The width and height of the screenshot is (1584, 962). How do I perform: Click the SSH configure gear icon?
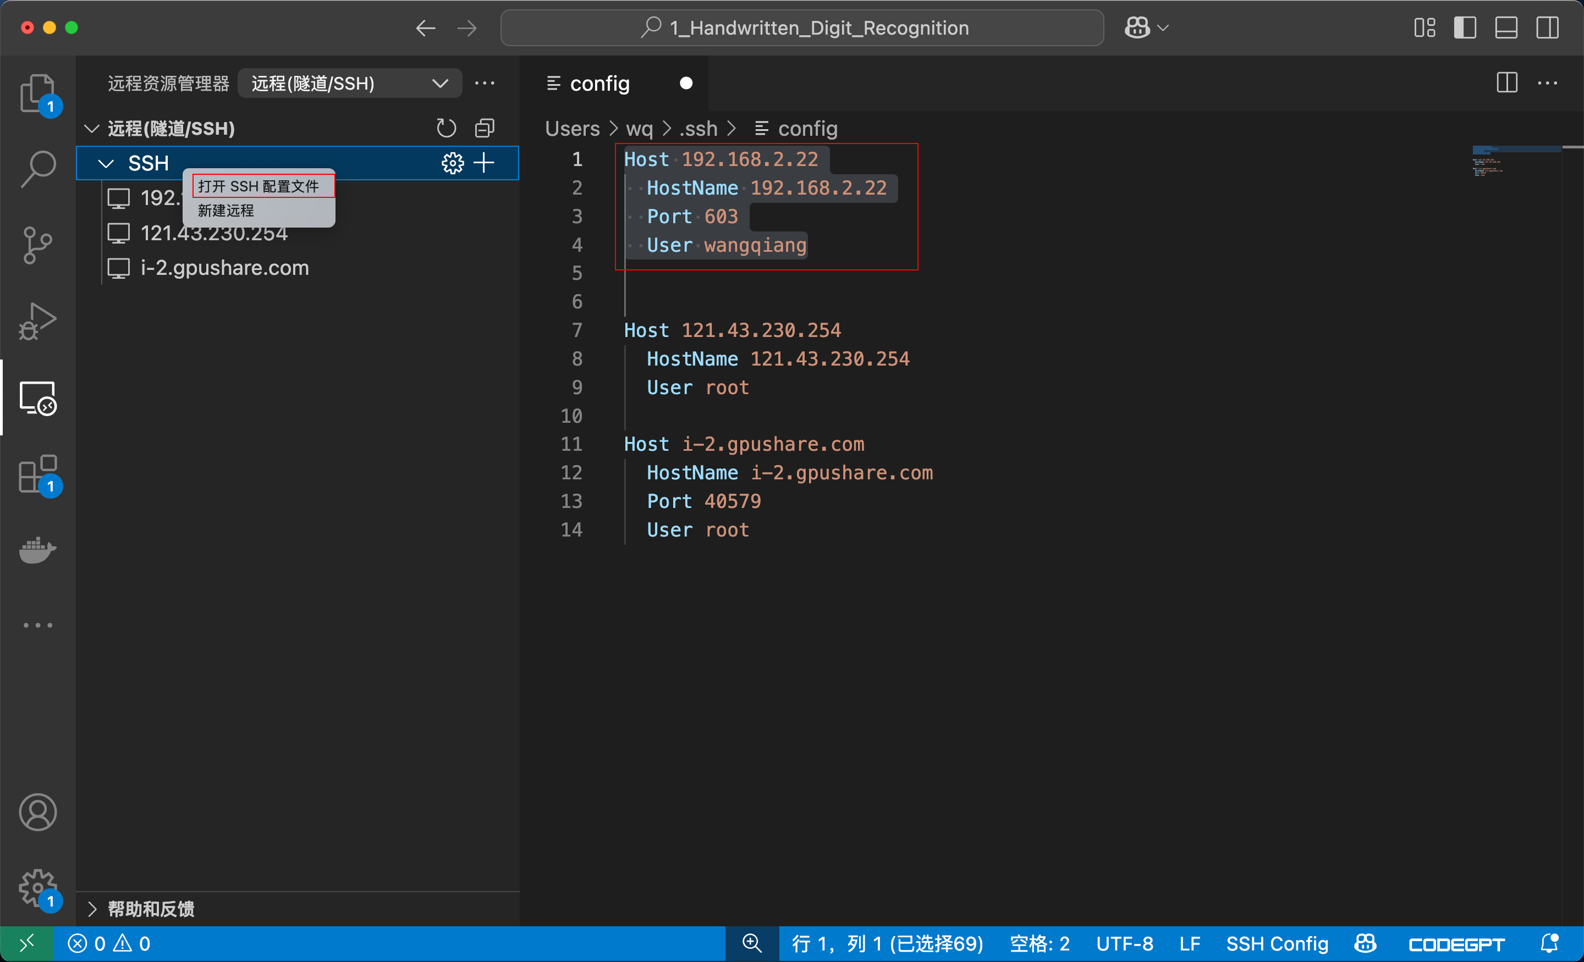click(453, 163)
